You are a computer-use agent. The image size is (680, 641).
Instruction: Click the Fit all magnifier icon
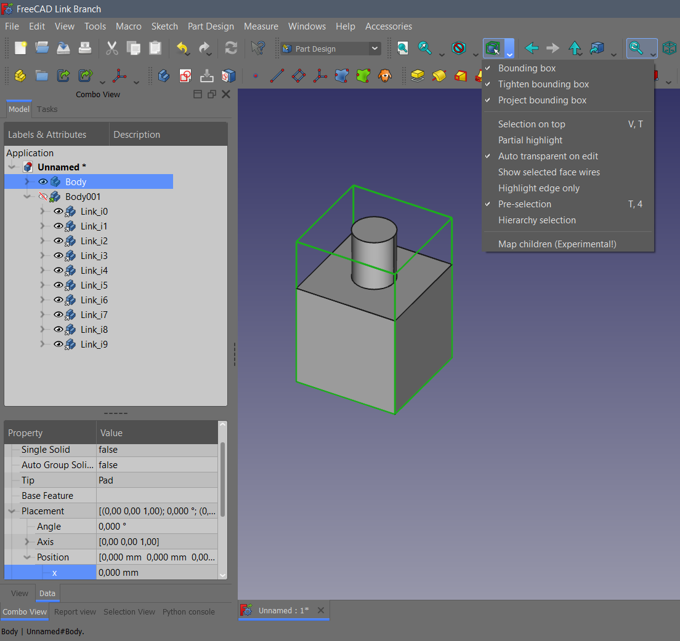(403, 48)
